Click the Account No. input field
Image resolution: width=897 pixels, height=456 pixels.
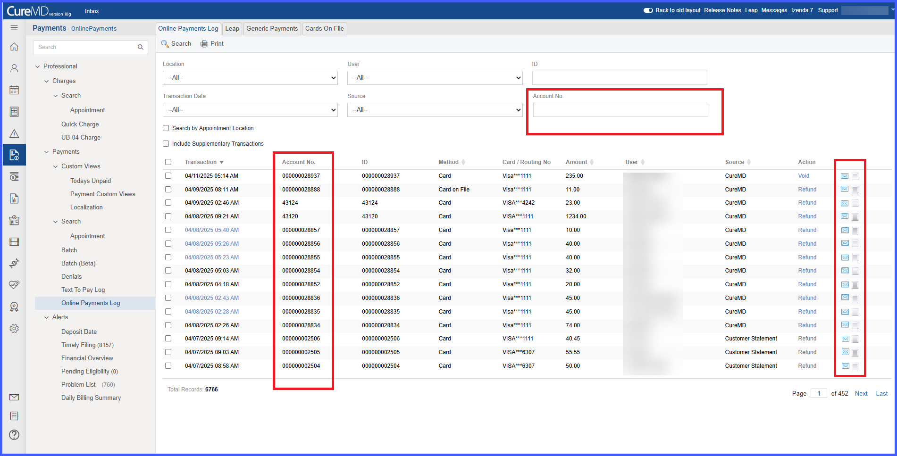pyautogui.click(x=620, y=110)
